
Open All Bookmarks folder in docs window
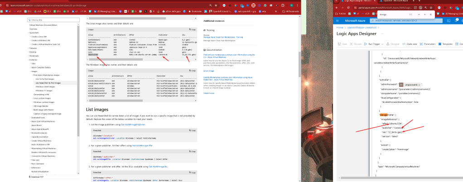click(x=290, y=11)
